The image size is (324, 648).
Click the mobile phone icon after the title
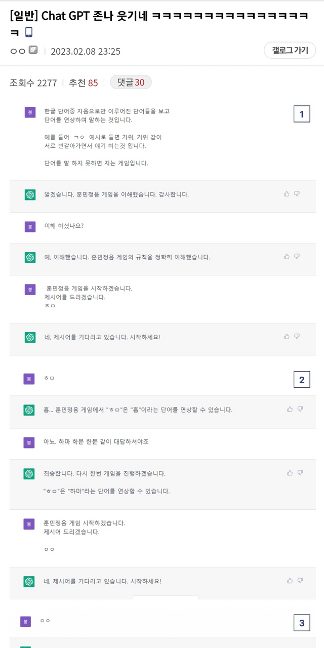[29, 32]
